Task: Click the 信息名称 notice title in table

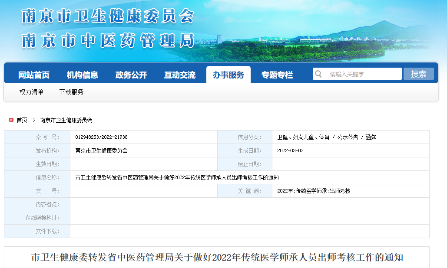Action: tap(177, 177)
